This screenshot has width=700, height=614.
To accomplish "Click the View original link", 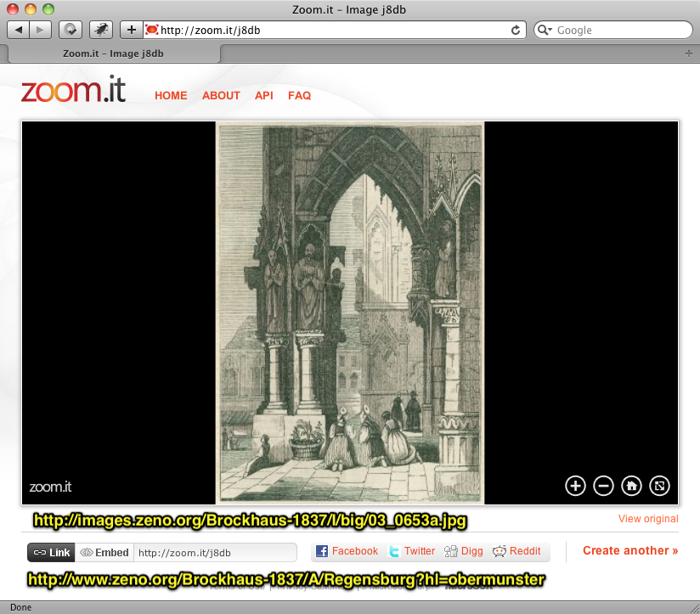I will [x=648, y=519].
